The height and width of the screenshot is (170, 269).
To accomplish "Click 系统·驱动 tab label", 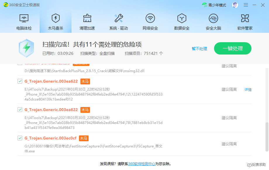I will (119, 28).
